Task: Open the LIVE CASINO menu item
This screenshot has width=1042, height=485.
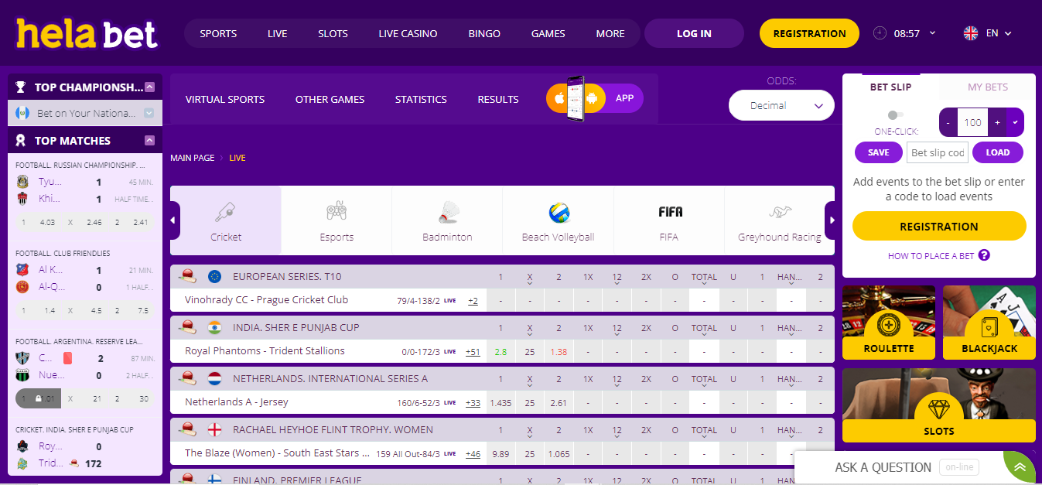Action: click(408, 33)
